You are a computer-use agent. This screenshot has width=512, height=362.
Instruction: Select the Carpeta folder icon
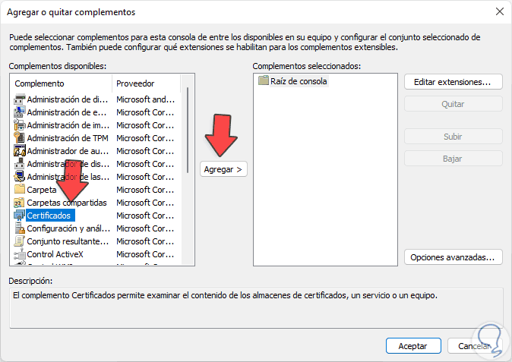click(20, 190)
